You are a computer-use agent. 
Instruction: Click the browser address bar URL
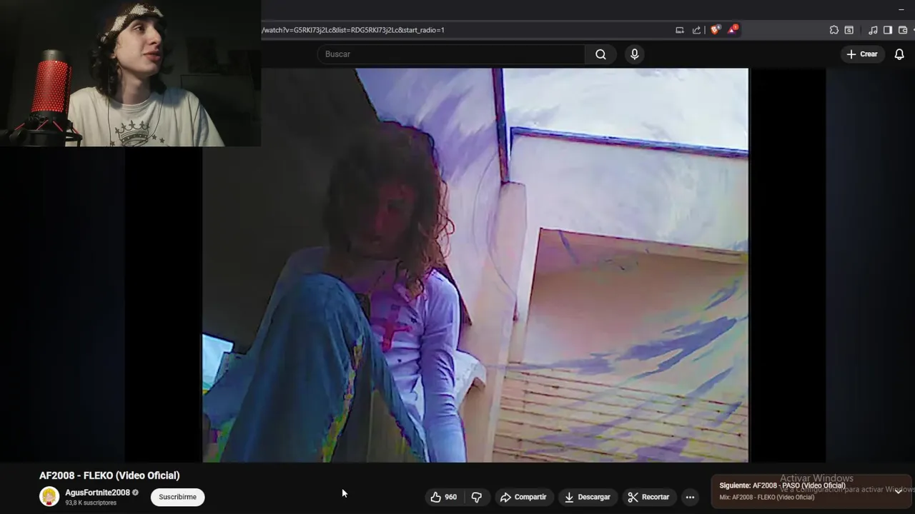tap(352, 30)
